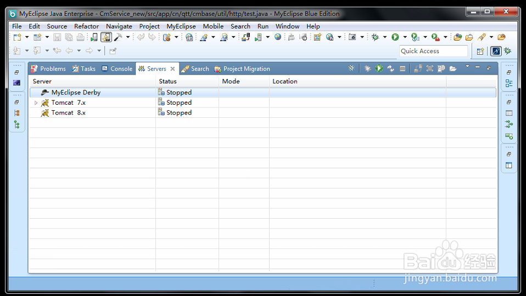The width and height of the screenshot is (526, 296).
Task: Switch to the Tasks tab
Action: click(x=84, y=69)
